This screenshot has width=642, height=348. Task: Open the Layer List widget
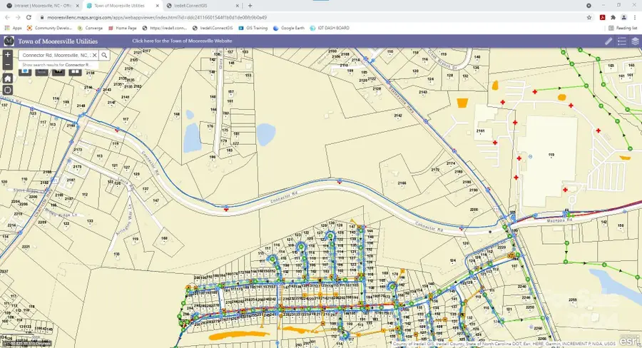click(x=635, y=41)
